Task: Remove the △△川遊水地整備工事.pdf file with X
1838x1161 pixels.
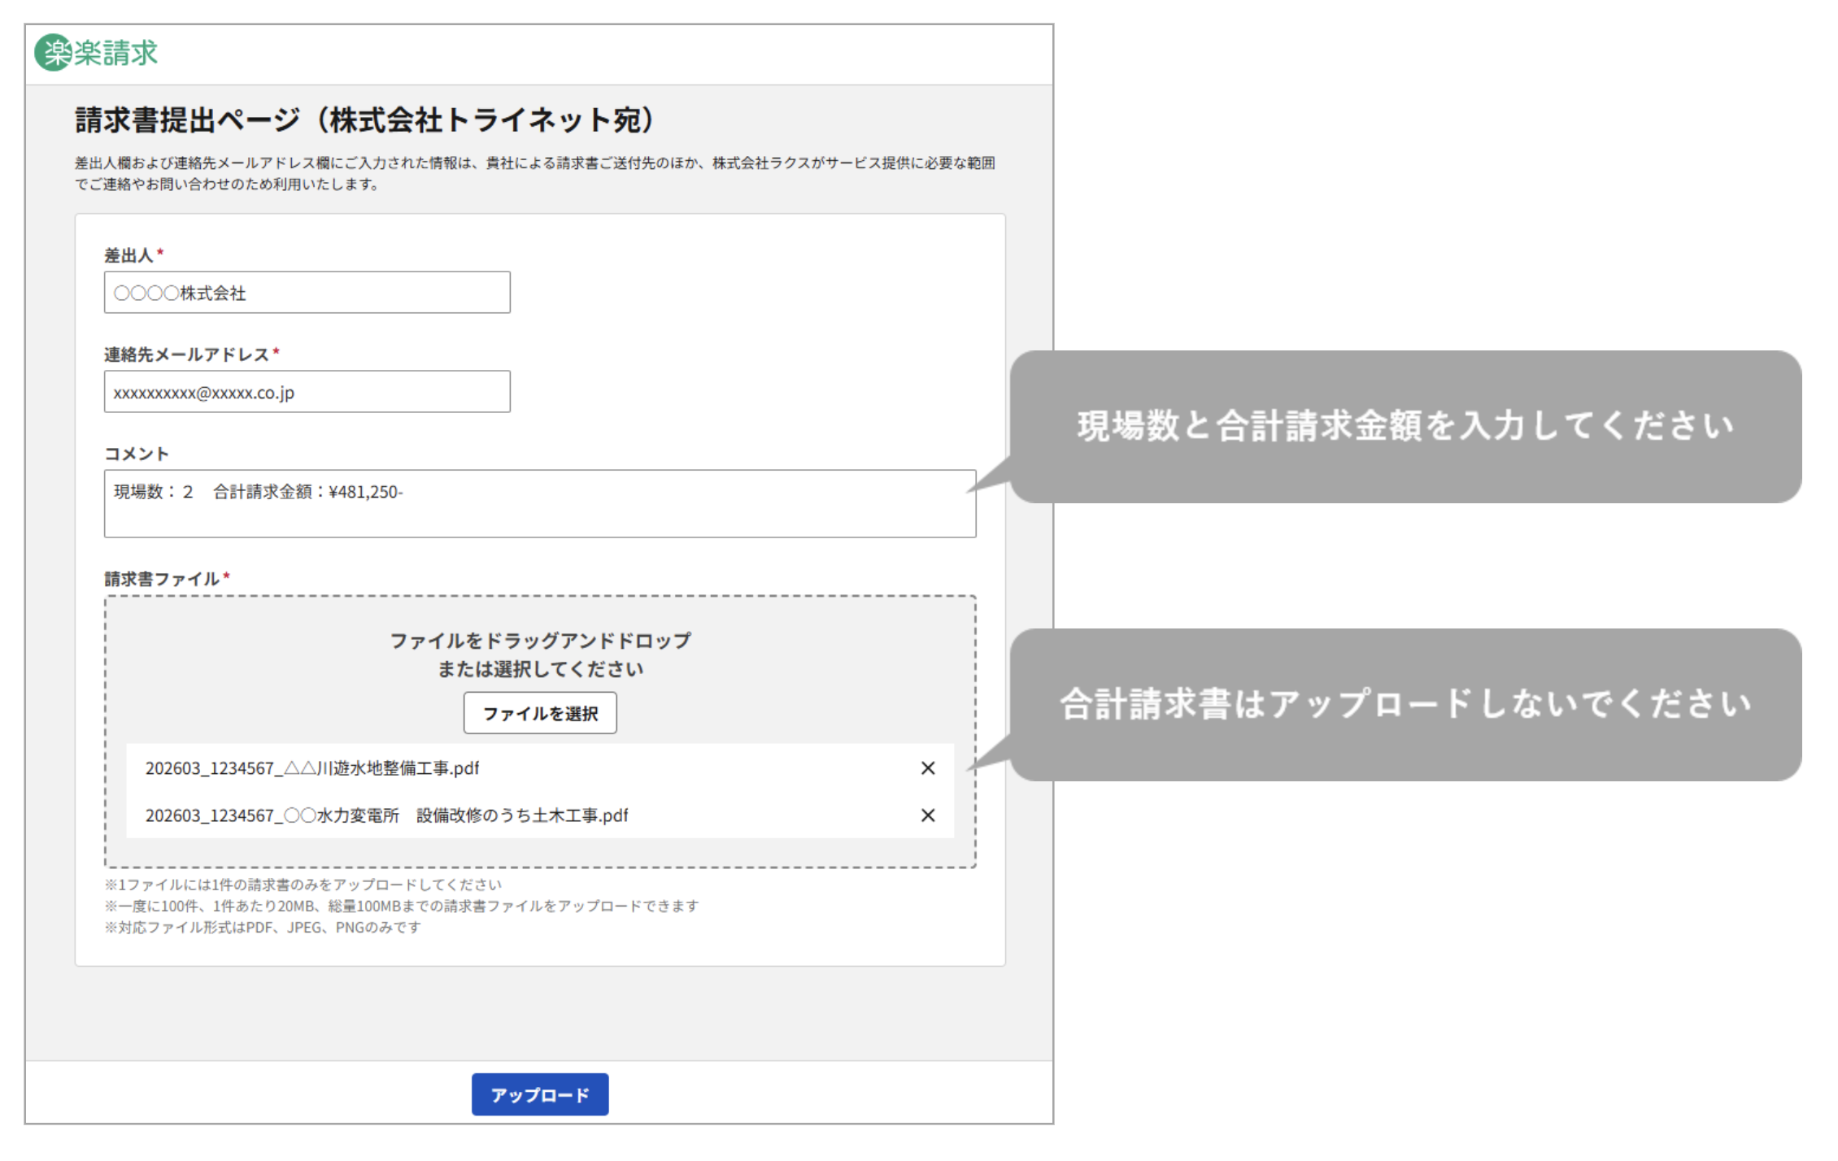Action: (927, 768)
